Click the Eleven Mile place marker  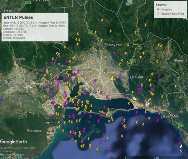click(171, 113)
